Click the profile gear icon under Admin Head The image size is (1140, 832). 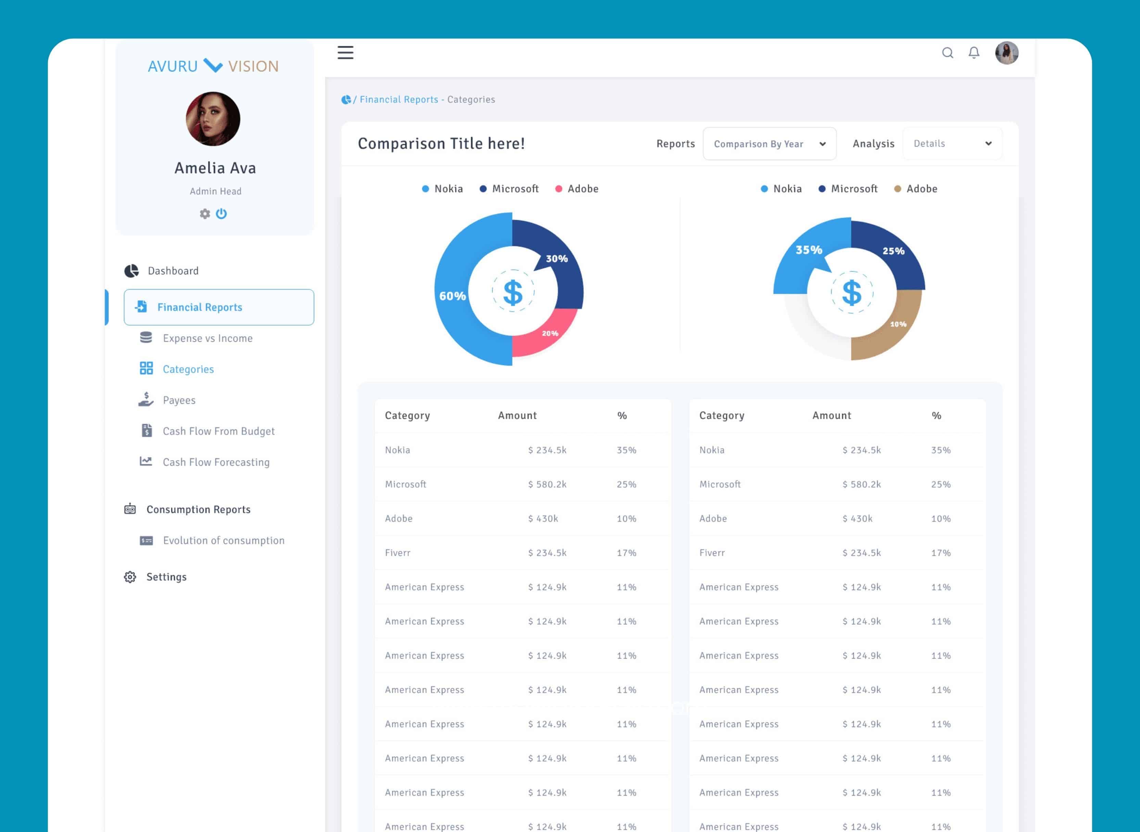tap(204, 214)
